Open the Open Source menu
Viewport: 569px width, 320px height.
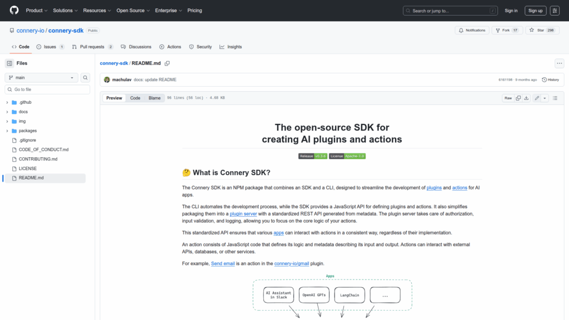click(x=133, y=11)
